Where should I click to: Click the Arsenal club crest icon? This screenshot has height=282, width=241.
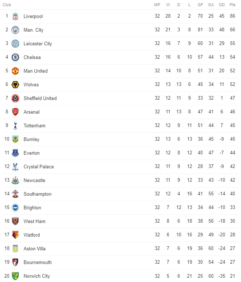(x=15, y=112)
